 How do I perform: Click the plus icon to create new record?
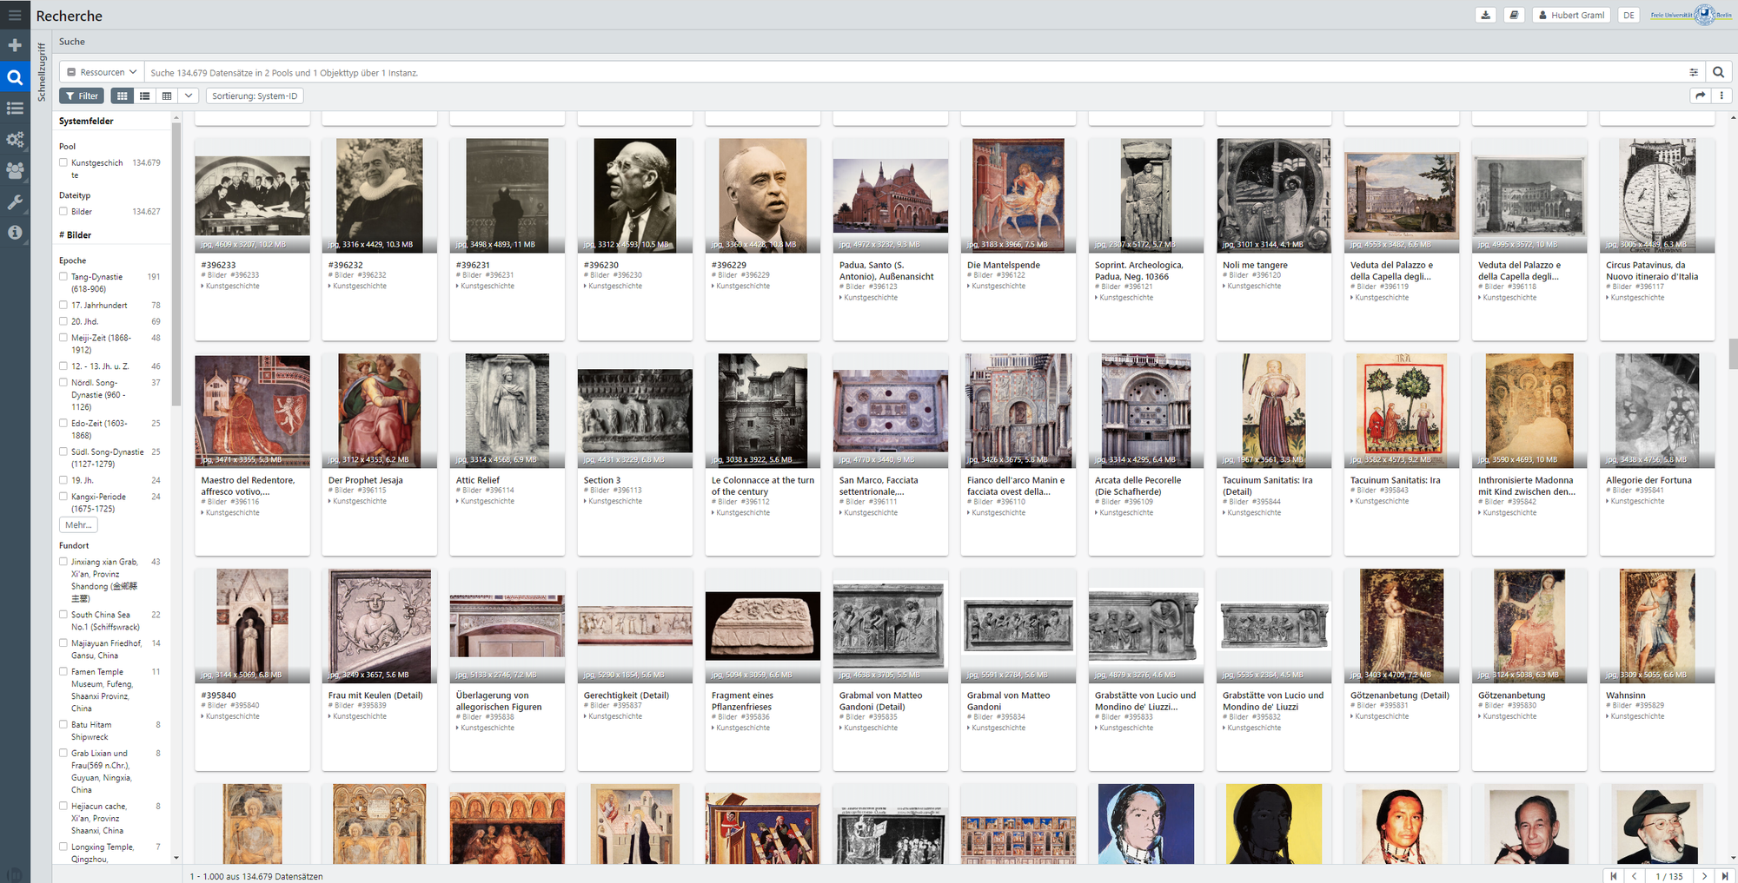click(x=15, y=45)
